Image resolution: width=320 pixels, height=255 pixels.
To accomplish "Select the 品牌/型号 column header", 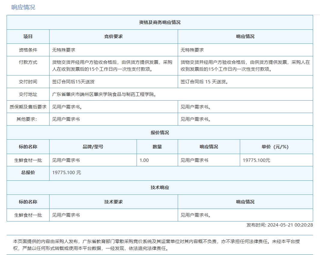I will [x=93, y=147].
